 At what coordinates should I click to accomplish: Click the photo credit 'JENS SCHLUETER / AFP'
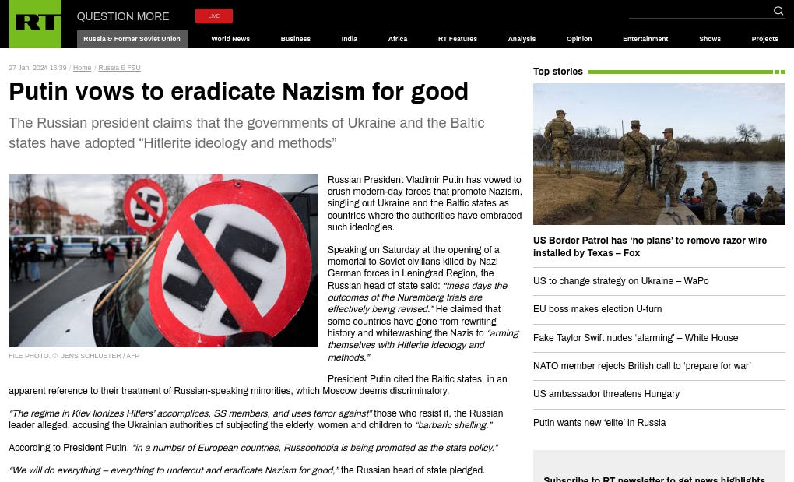click(100, 356)
